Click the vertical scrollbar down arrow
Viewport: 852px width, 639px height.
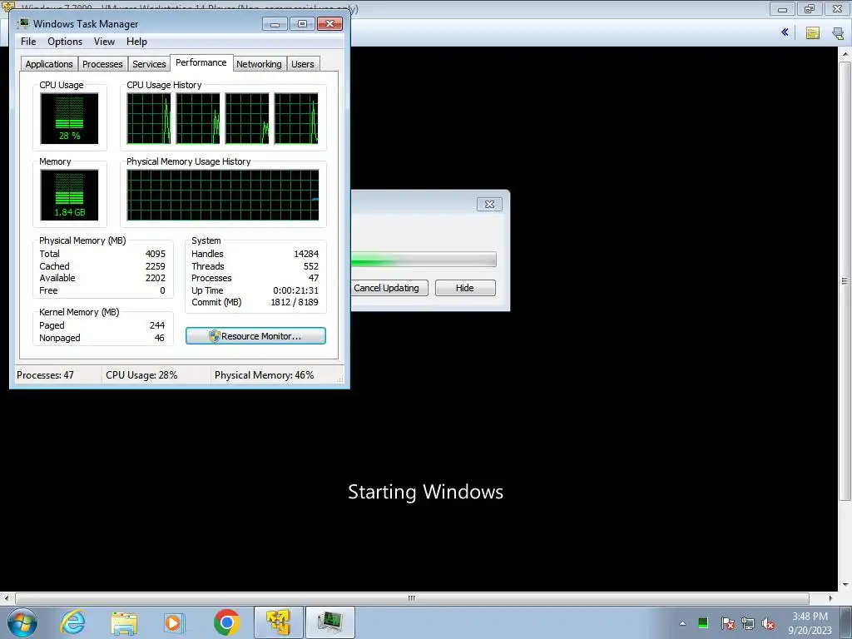tap(845, 585)
